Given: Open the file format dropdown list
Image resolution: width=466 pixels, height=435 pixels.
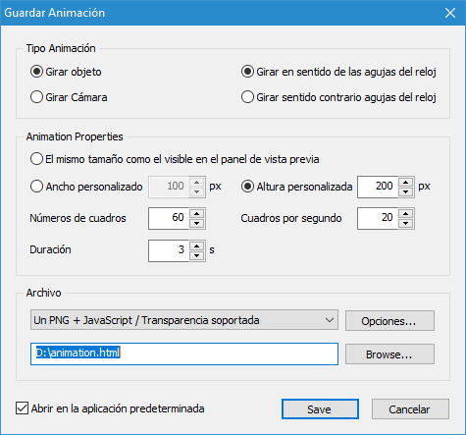Looking at the screenshot, I should (x=184, y=320).
